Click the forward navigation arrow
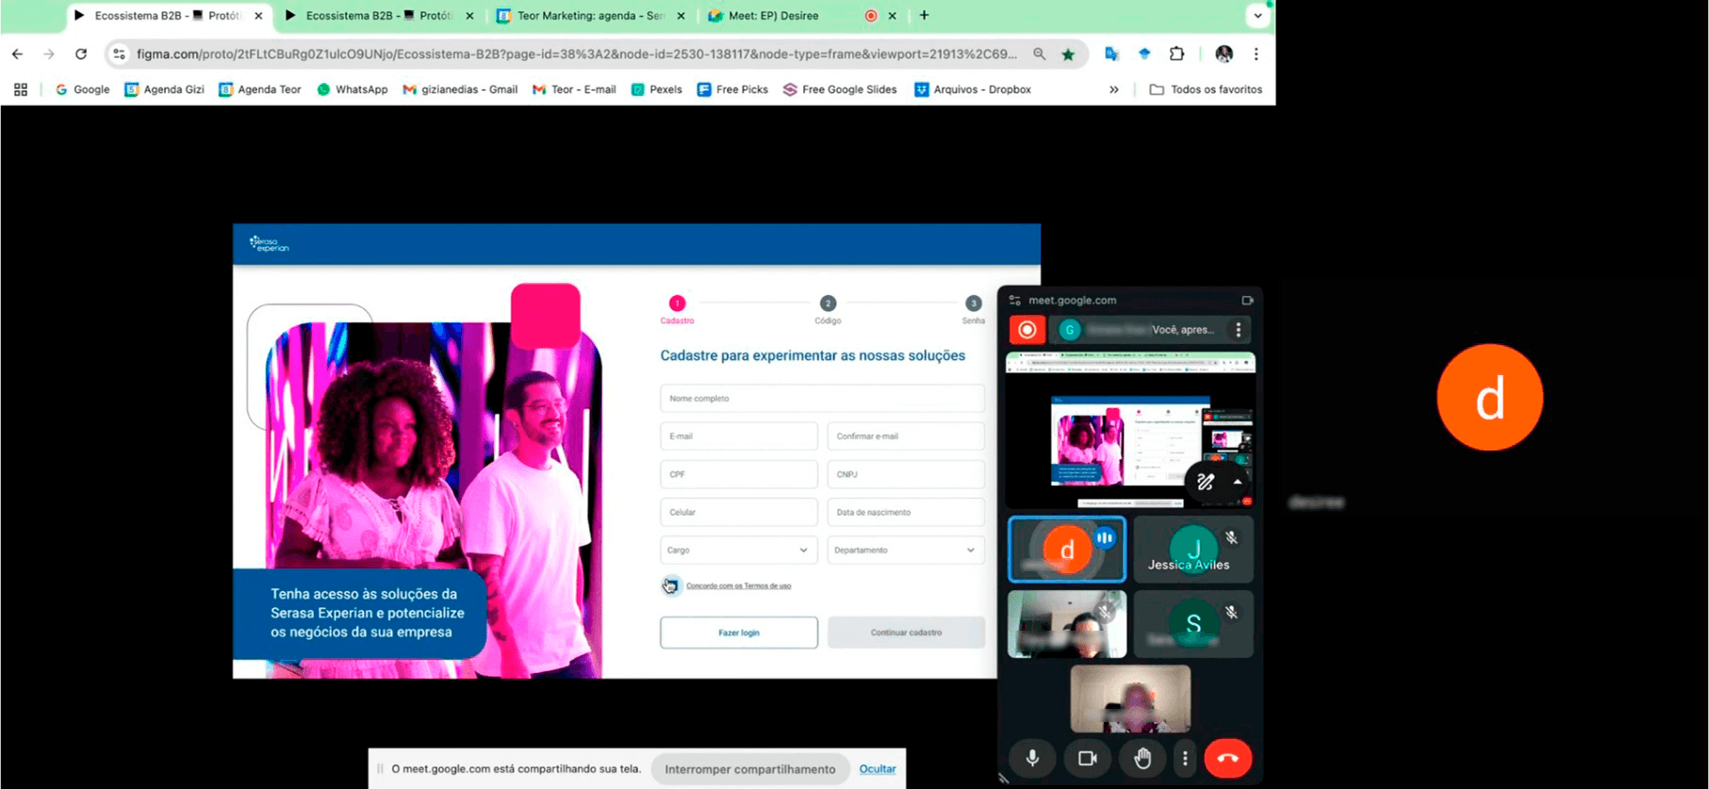This screenshot has width=1709, height=789. (x=49, y=54)
